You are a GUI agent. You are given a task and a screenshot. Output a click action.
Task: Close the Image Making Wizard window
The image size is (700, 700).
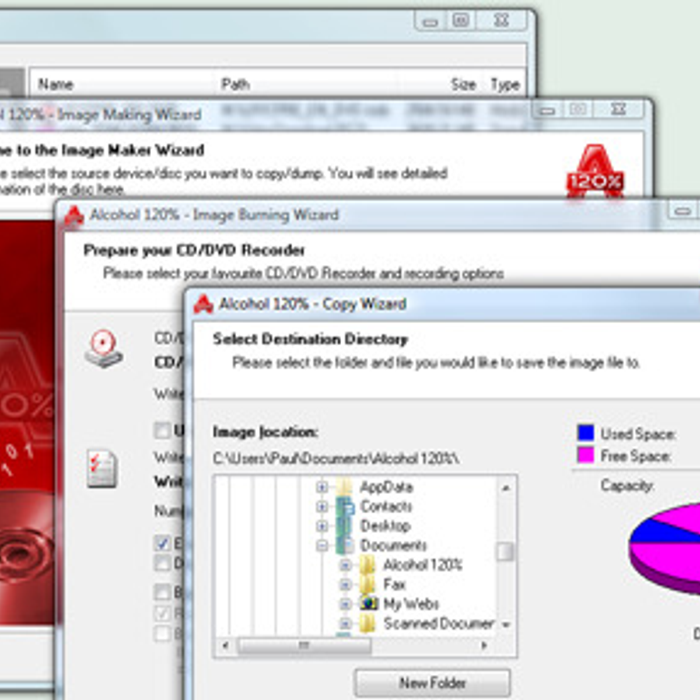(619, 109)
